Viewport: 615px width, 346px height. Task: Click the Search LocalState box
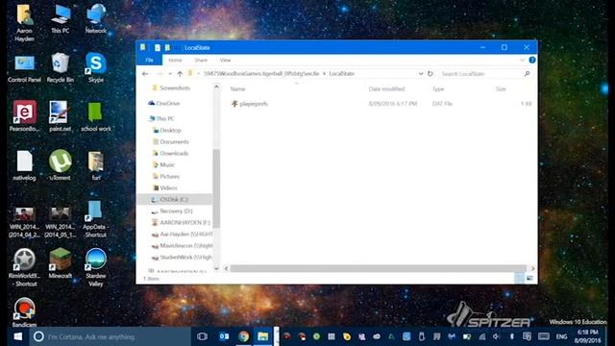485,74
